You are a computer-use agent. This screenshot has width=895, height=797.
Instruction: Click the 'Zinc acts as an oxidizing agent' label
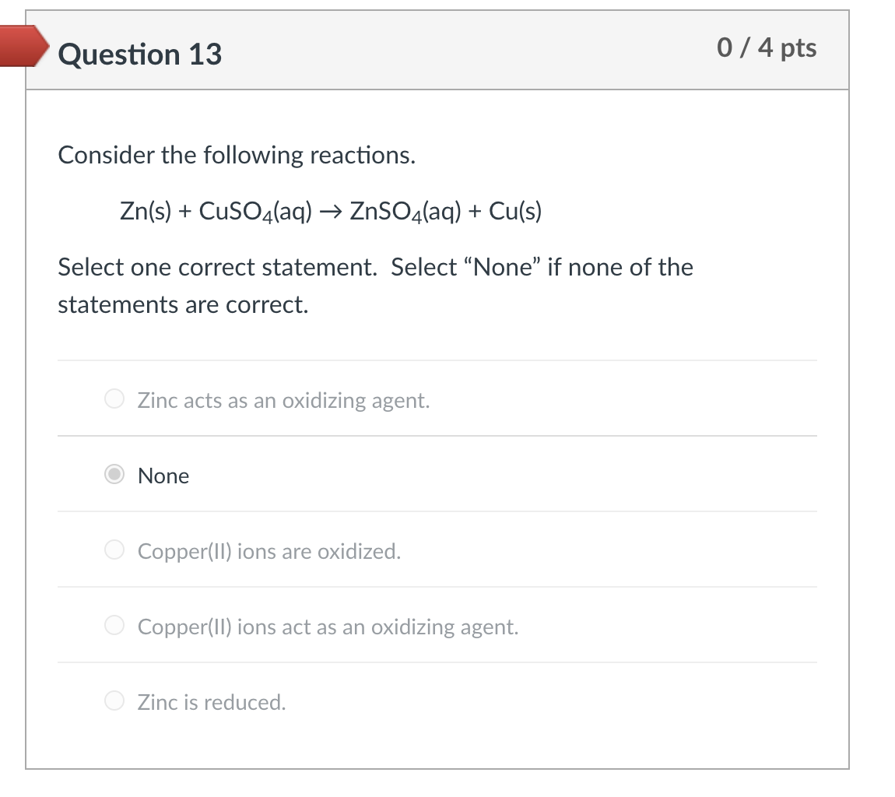coord(283,400)
